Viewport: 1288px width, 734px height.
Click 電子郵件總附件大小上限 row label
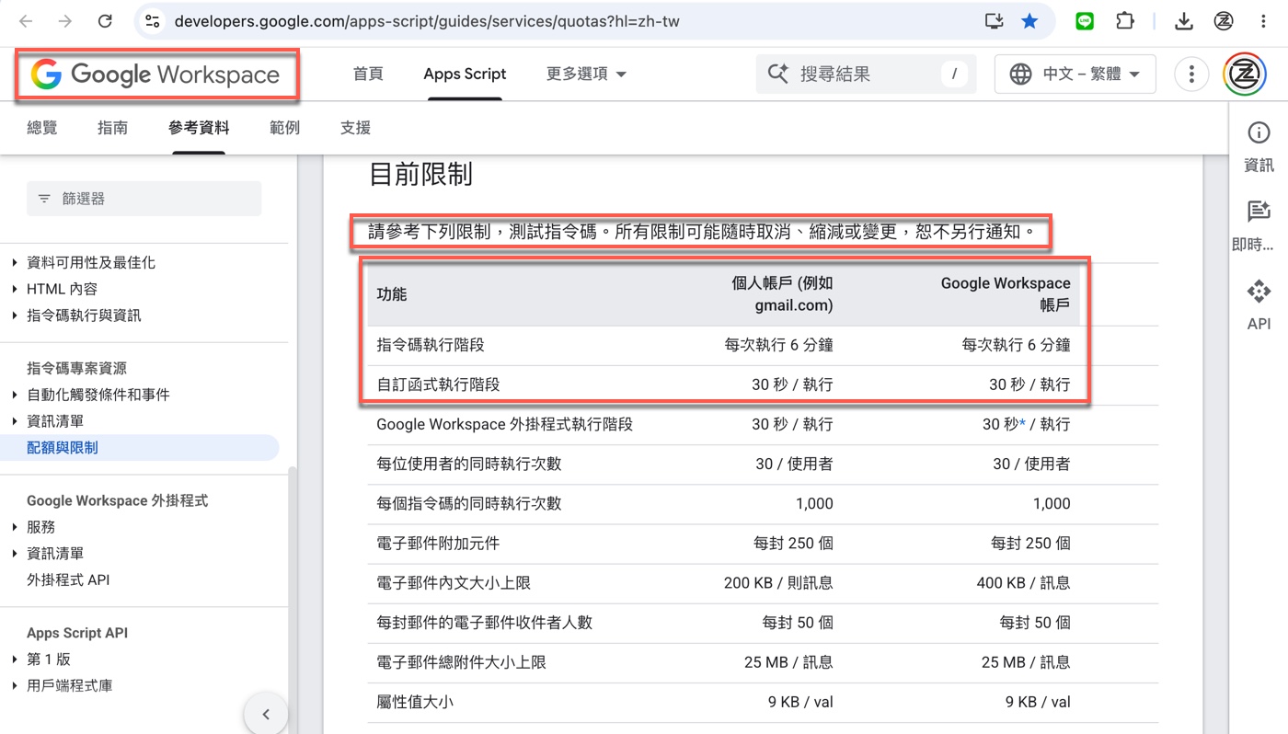(x=462, y=662)
